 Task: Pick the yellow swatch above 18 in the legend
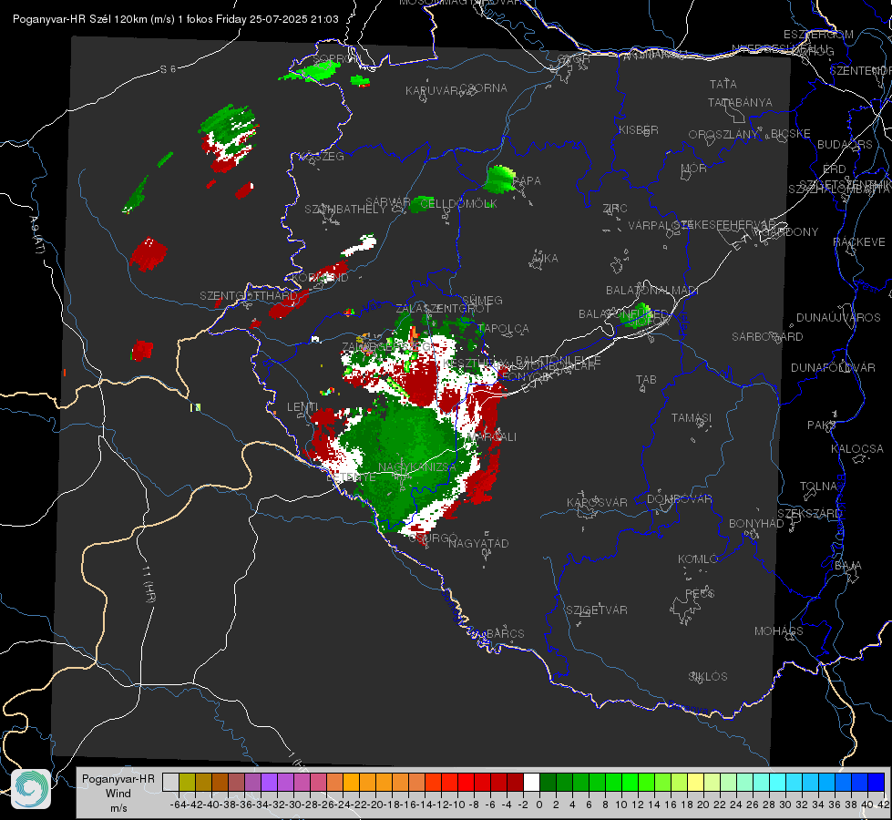pyautogui.click(x=695, y=782)
